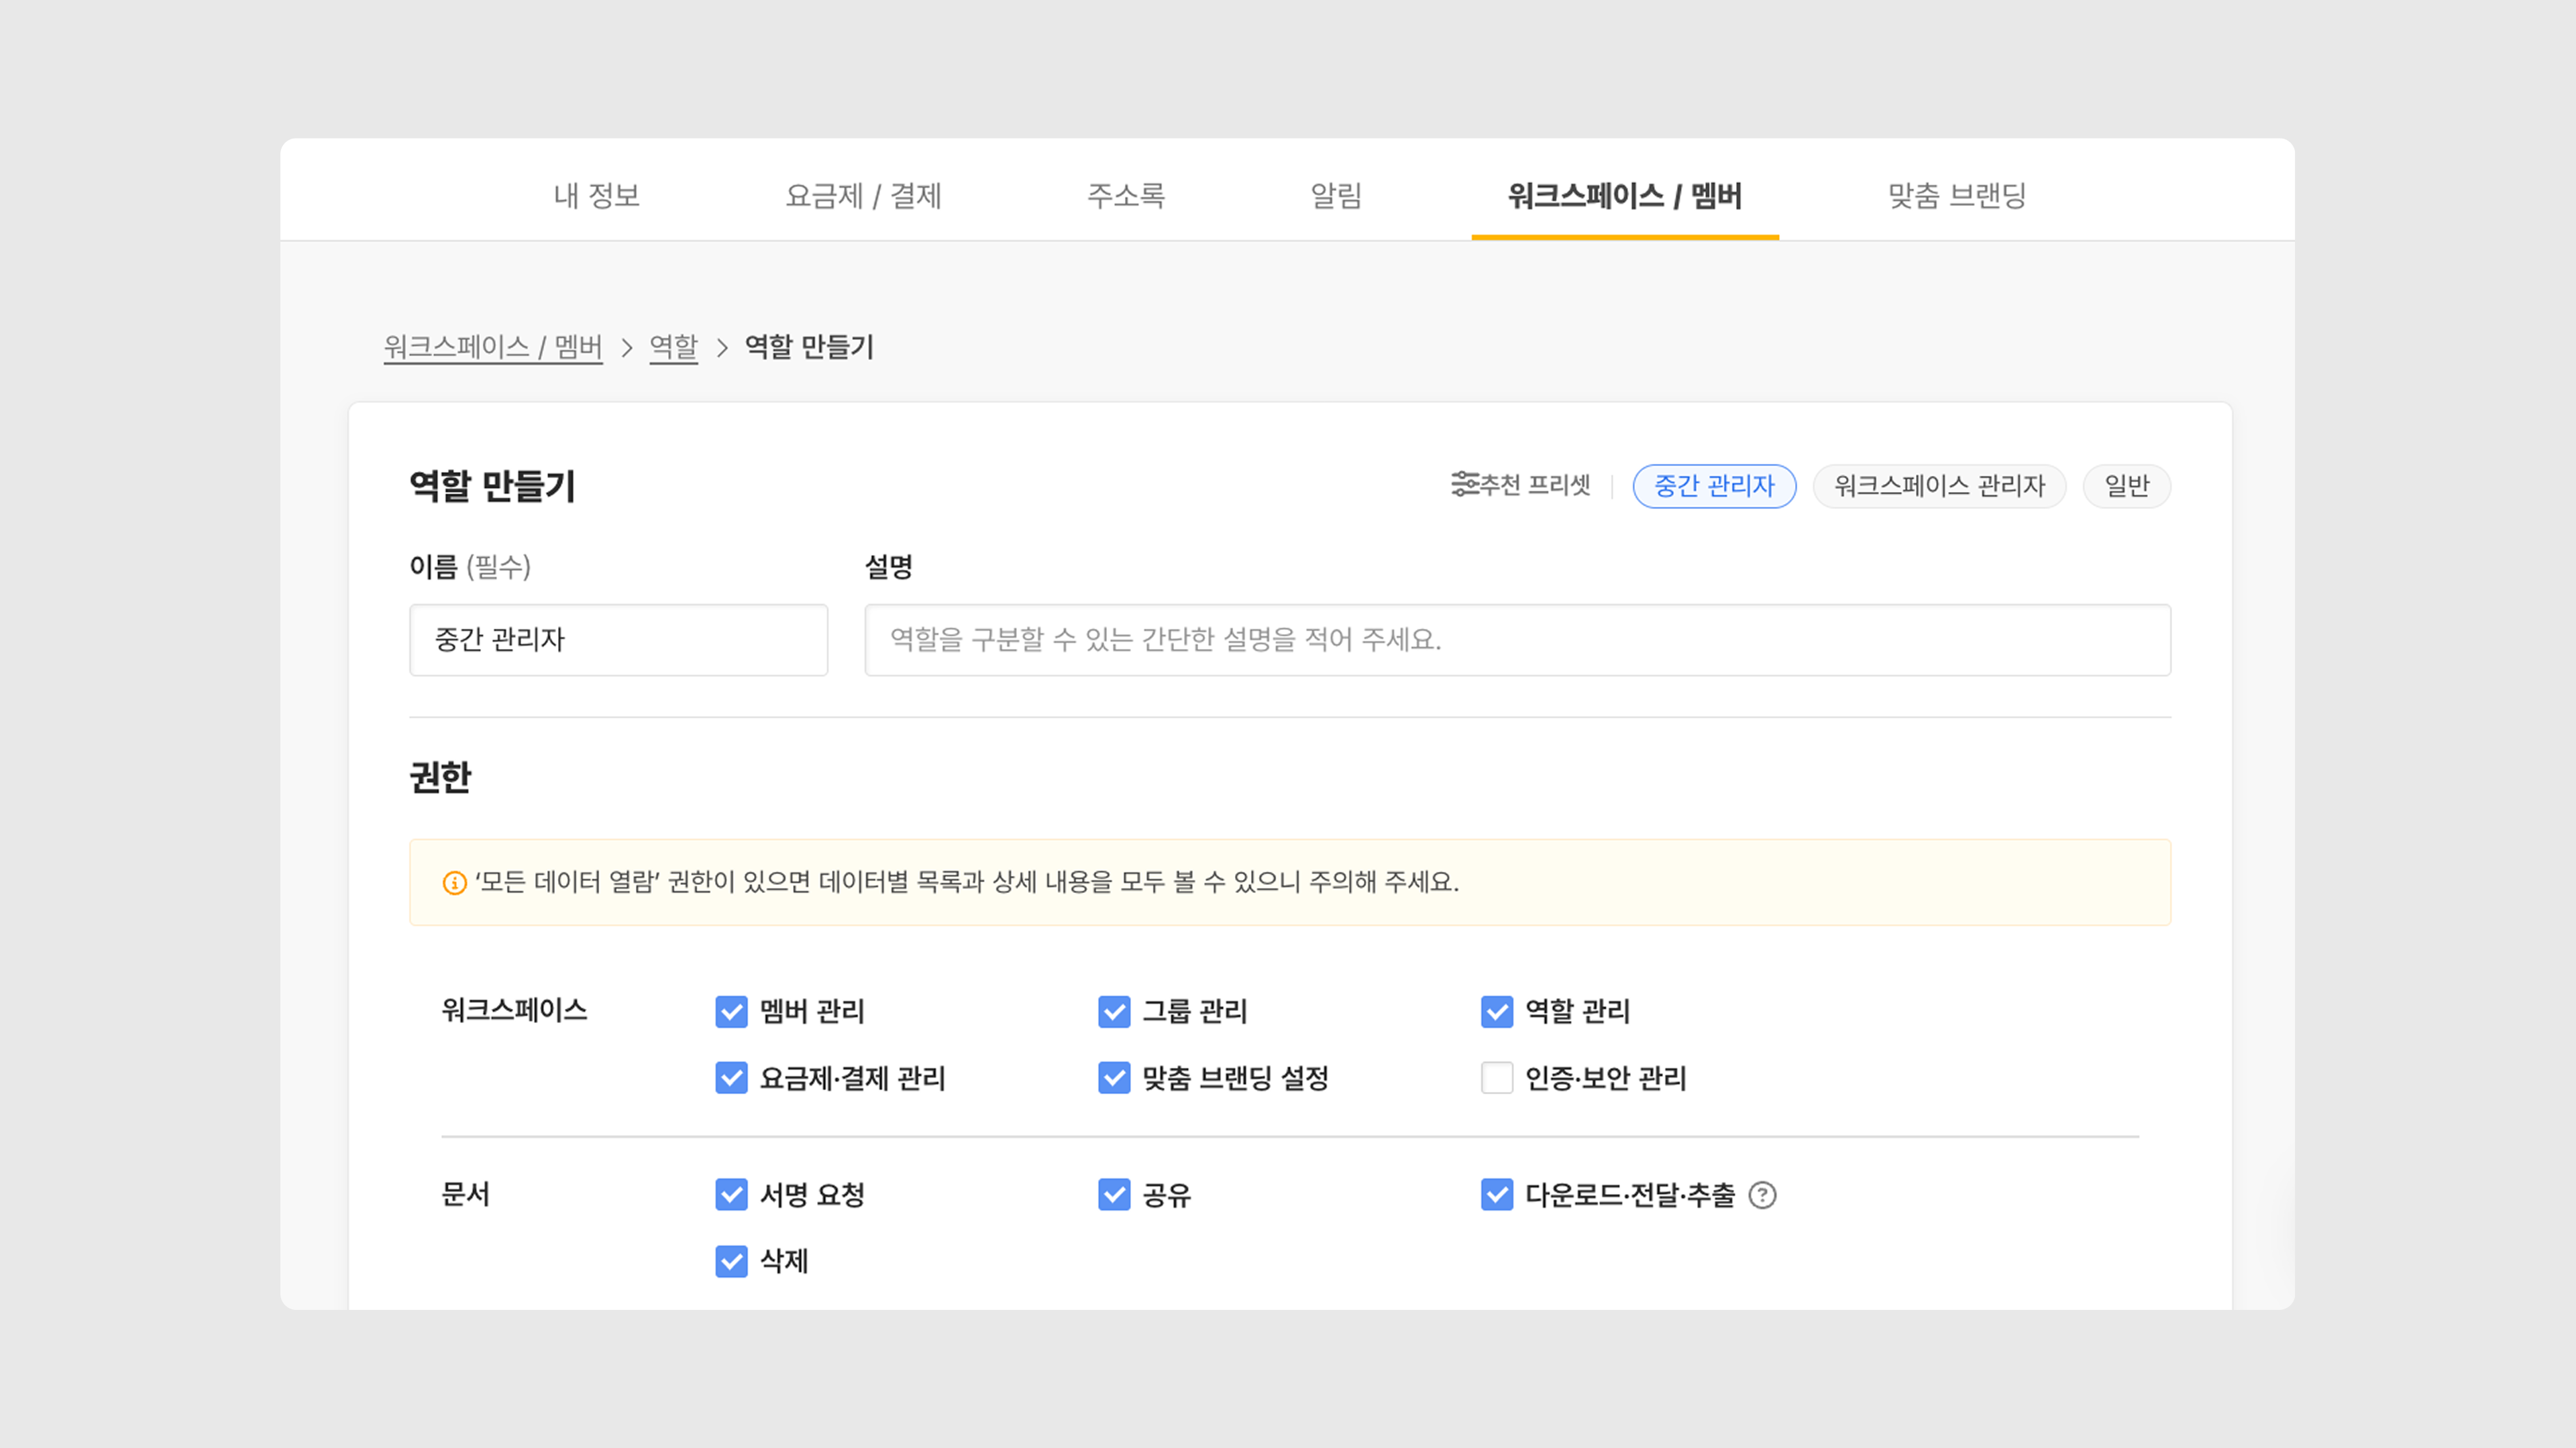Go to the 맞춤 브랜딩 tab
2576x1448 pixels.
[1956, 195]
